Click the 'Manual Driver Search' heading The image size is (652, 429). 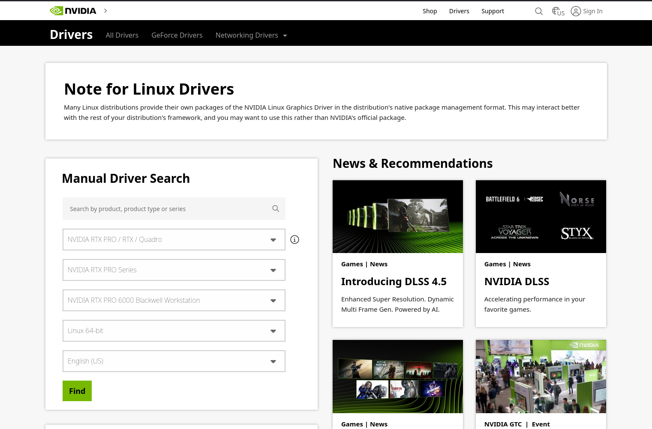click(x=126, y=178)
